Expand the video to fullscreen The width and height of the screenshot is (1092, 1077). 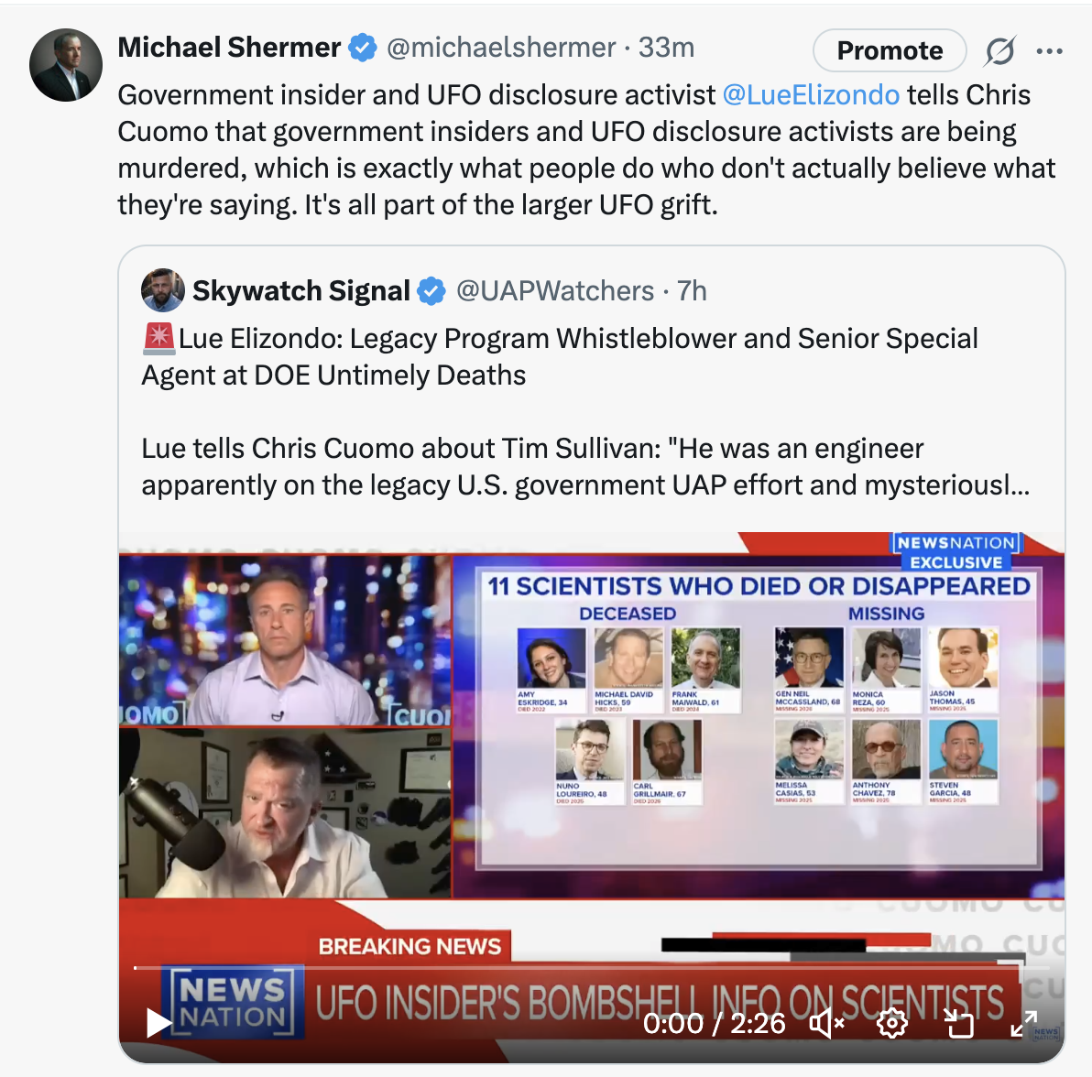pos(1024,1023)
